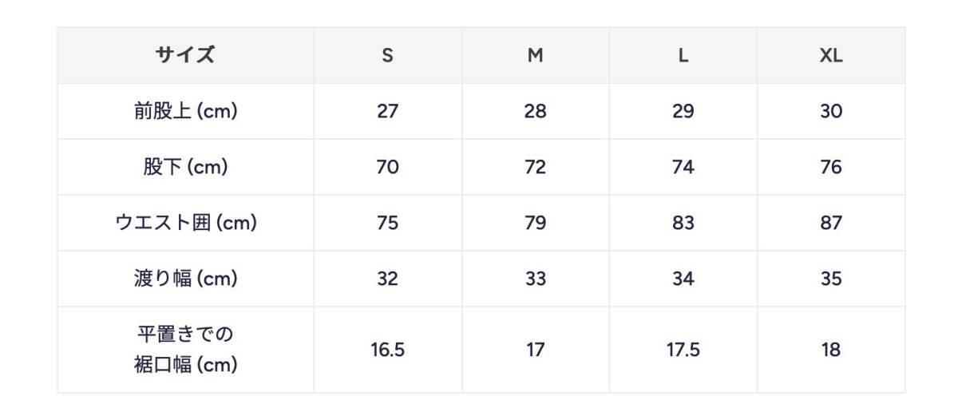958x420 pixels.
Task: Select the XL size column header
Action: (x=831, y=55)
